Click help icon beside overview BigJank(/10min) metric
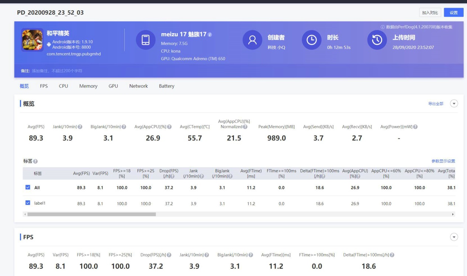The height and width of the screenshot is (276, 467). (124, 127)
